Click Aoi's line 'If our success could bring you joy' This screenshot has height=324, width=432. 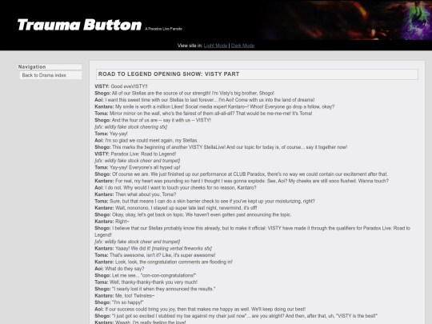(x=200, y=309)
